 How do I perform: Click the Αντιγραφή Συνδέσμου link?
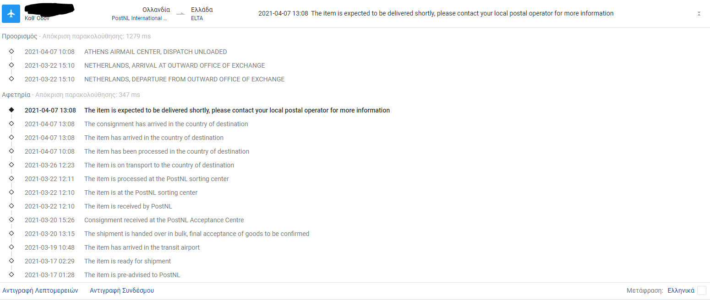[122, 290]
